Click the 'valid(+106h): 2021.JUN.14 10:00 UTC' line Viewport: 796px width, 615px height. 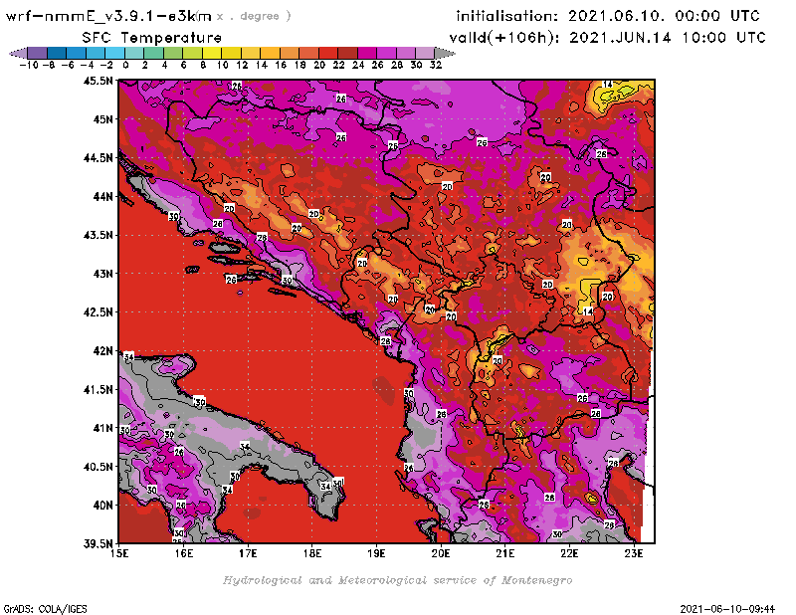click(x=607, y=38)
